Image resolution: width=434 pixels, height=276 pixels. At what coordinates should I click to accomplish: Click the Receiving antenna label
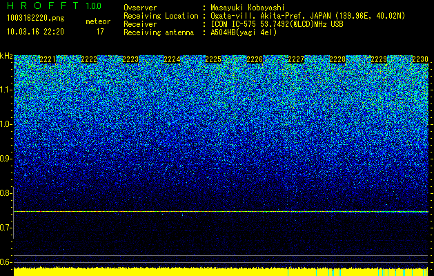click(x=159, y=32)
